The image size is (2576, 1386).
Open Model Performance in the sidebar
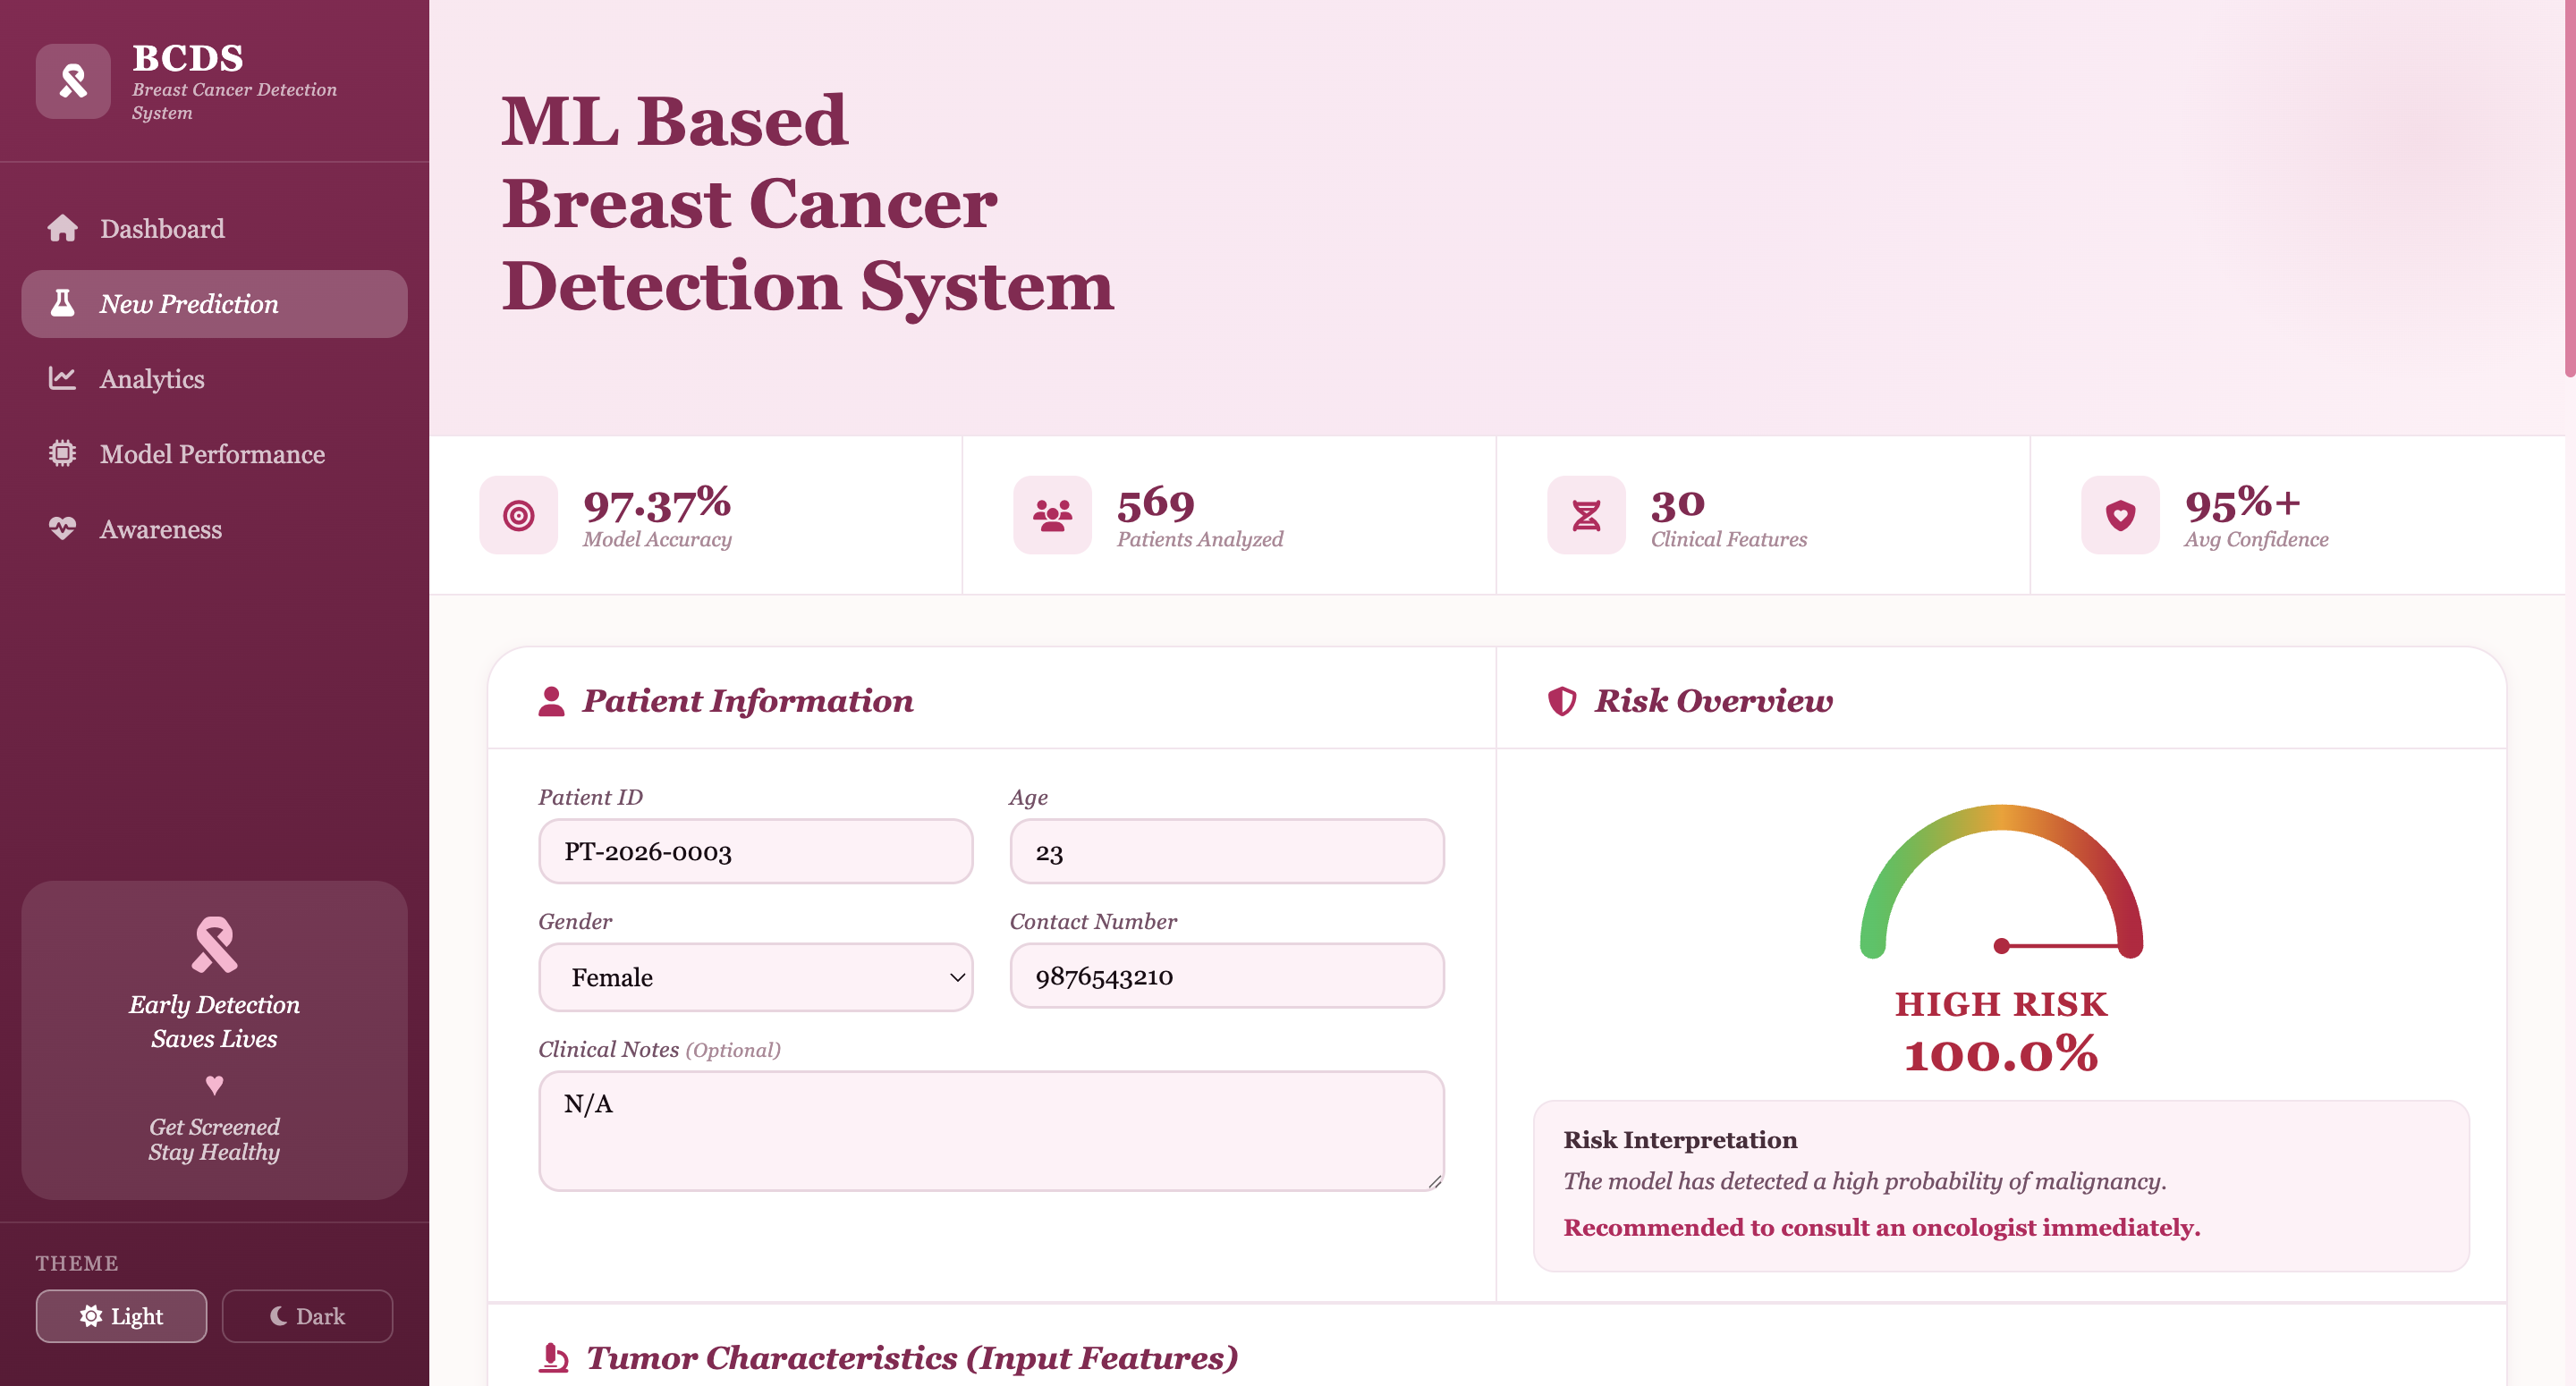[x=214, y=453]
